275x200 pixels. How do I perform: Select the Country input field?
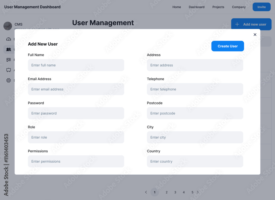195,161
